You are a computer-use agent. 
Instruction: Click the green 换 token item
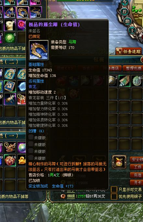[x=137, y=81]
